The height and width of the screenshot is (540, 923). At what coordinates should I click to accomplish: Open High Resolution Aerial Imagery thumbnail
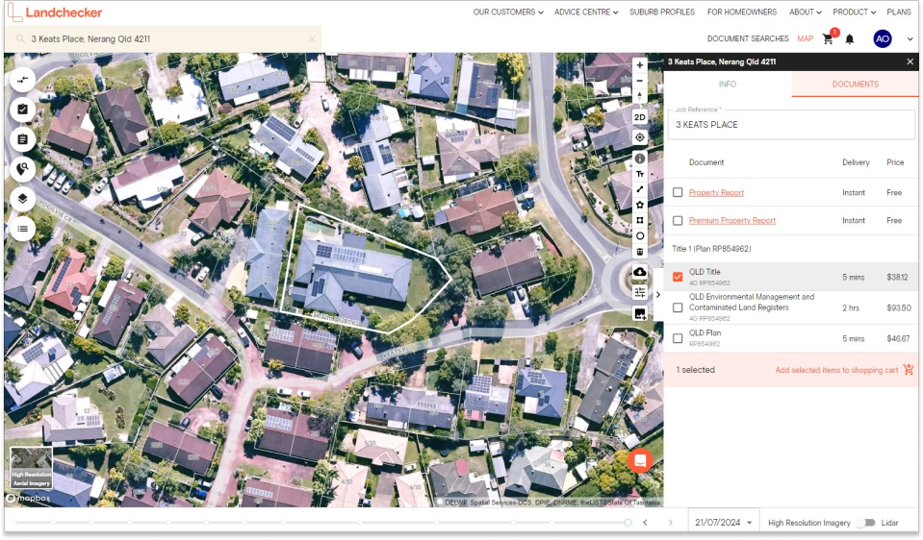pyautogui.click(x=31, y=468)
